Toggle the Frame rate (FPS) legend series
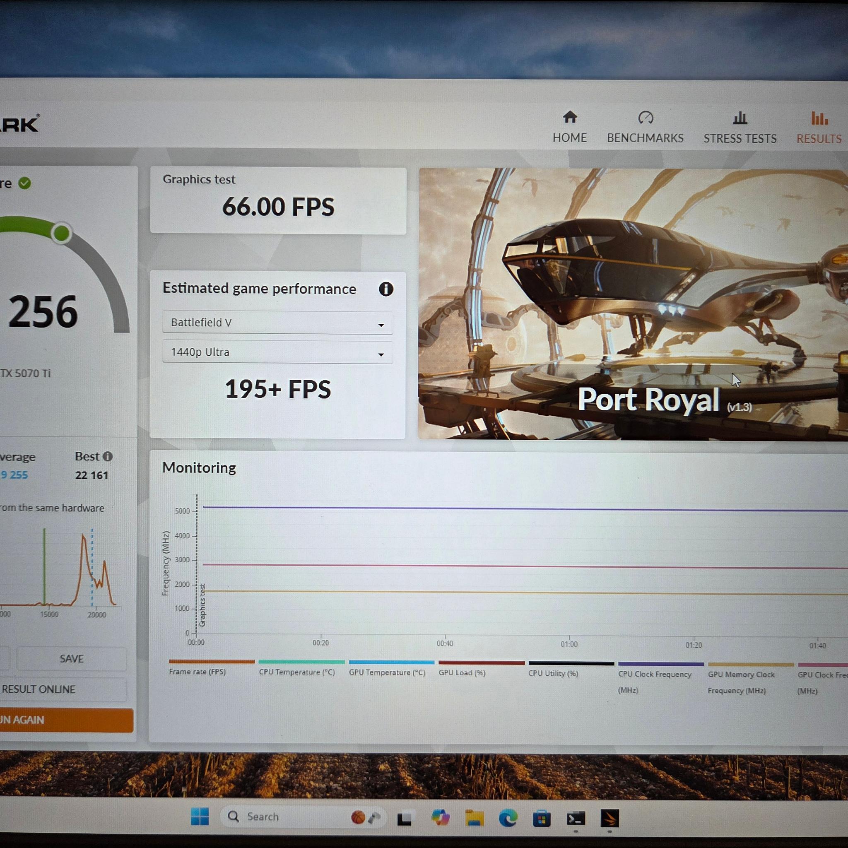Image resolution: width=848 pixels, height=848 pixels. pyautogui.click(x=211, y=667)
